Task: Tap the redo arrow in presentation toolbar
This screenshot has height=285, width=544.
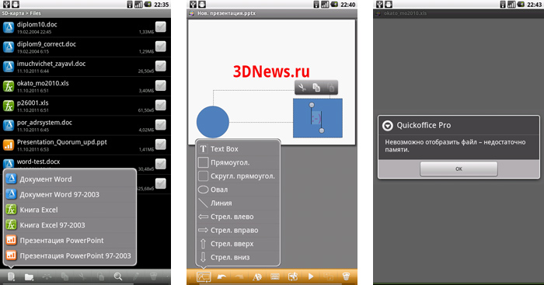Action: click(x=239, y=276)
